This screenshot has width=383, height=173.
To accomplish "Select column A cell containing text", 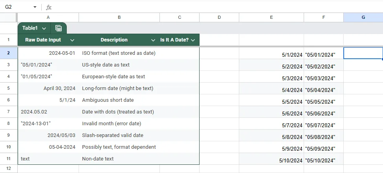I will (48, 159).
